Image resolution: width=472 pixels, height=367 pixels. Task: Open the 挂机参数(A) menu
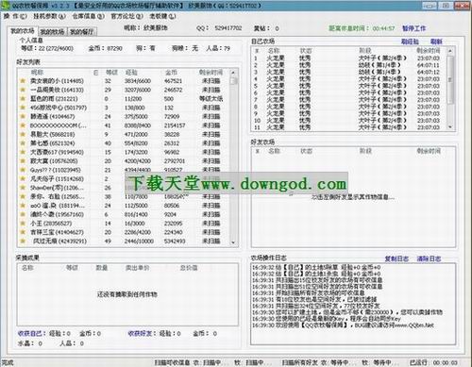[x=49, y=16]
